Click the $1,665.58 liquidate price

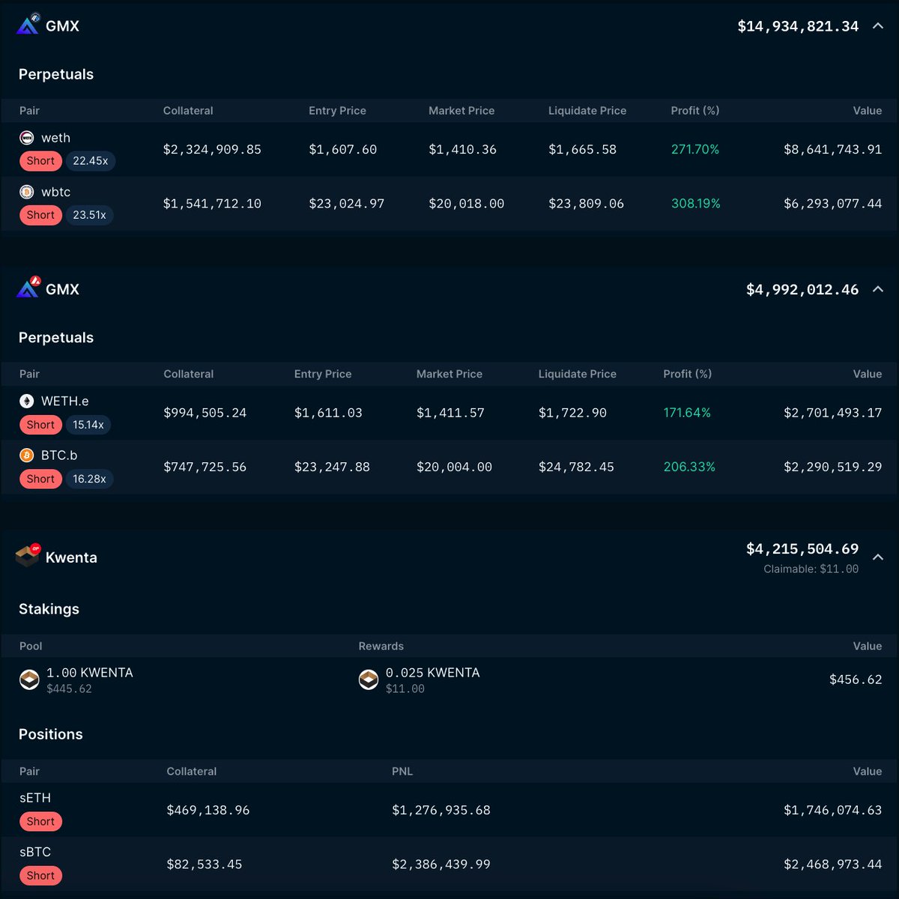[583, 149]
